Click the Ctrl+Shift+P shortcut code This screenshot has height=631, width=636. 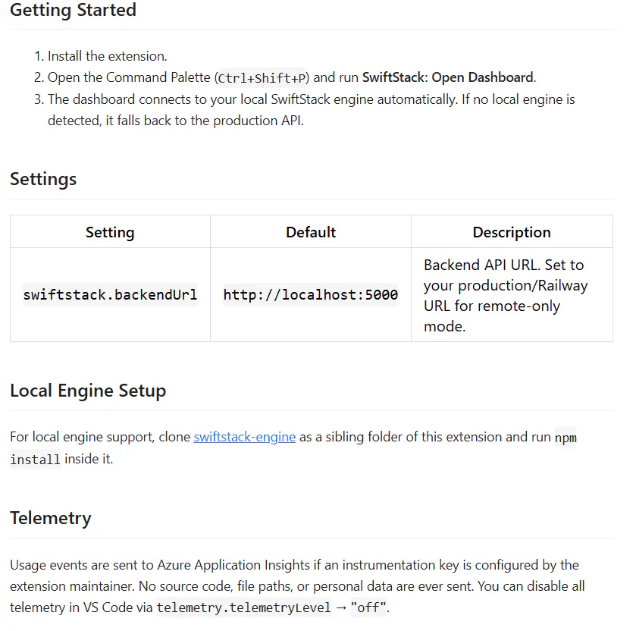(x=262, y=78)
